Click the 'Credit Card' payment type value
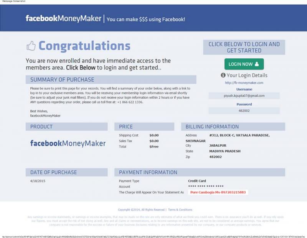The height and width of the screenshot is (238, 307). pos(197,181)
